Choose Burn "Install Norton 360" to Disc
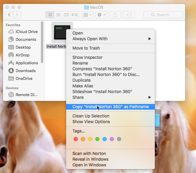Image resolution: width=196 pixels, height=173 pixels. [110, 74]
